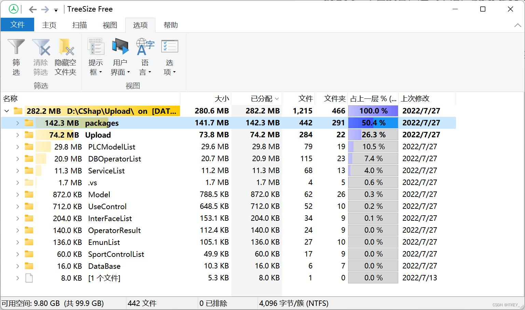Expand the Upload folder node
This screenshot has width=525, height=310.
[x=17, y=135]
